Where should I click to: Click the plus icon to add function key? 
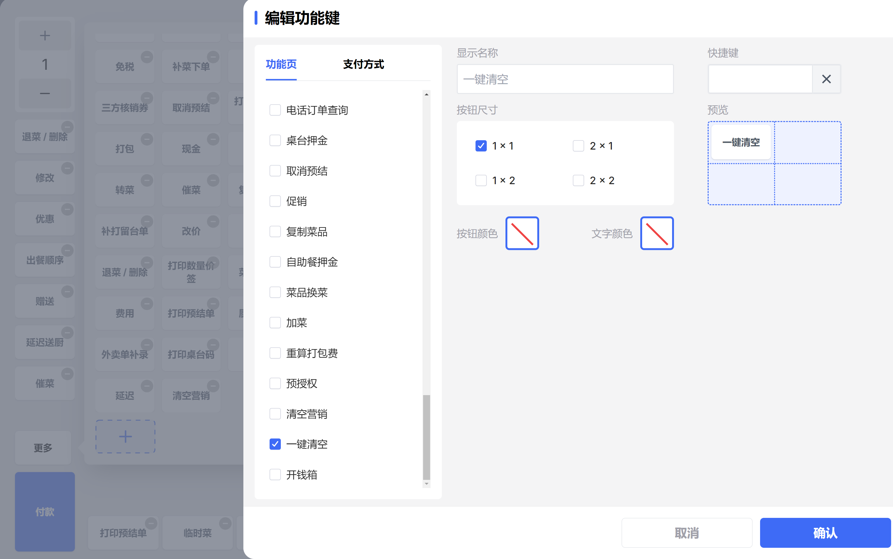125,437
